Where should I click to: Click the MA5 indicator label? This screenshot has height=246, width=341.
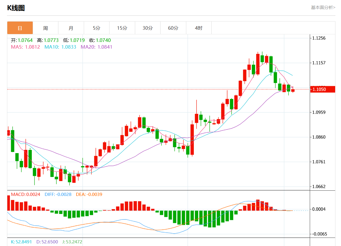(x=25, y=47)
